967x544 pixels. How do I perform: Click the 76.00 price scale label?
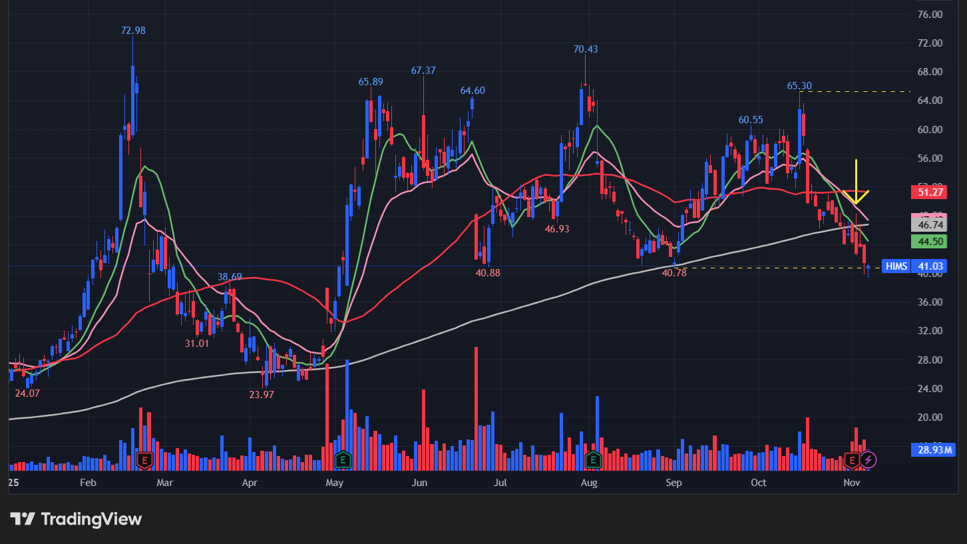click(x=928, y=15)
